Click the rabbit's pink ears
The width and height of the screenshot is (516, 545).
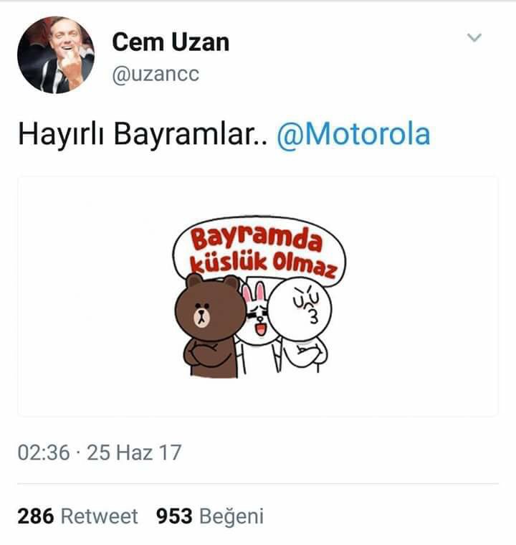click(253, 291)
